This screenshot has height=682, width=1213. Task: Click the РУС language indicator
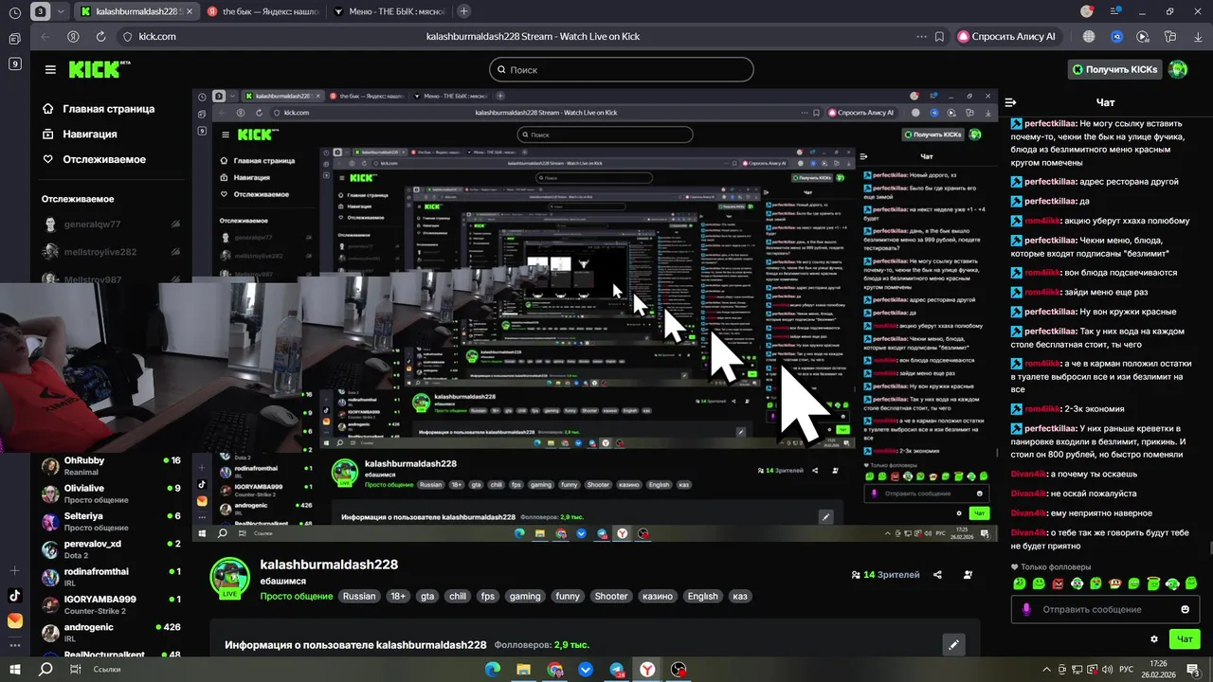coord(1127,669)
